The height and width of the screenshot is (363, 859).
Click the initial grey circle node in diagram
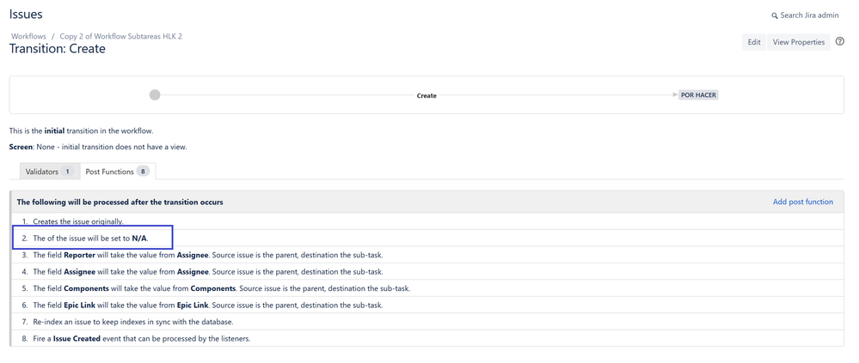155,95
